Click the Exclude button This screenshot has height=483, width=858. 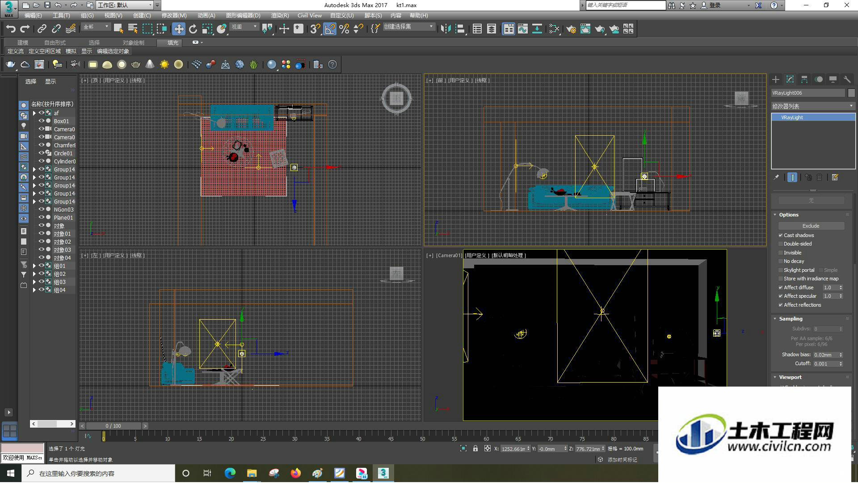(811, 226)
